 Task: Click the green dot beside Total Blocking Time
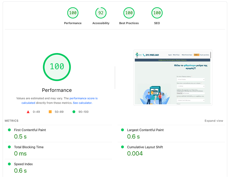point(9,147)
